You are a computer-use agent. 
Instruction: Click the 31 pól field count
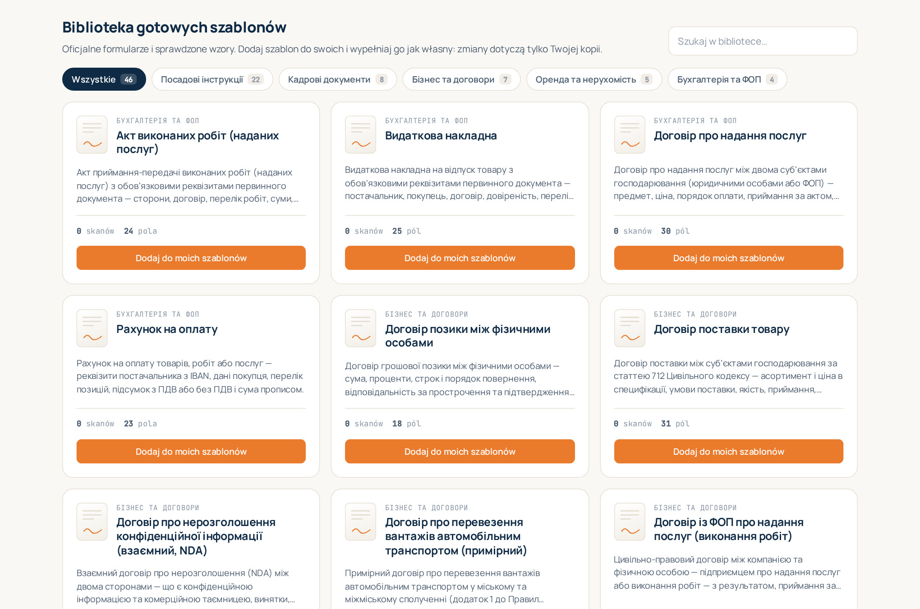click(x=675, y=424)
